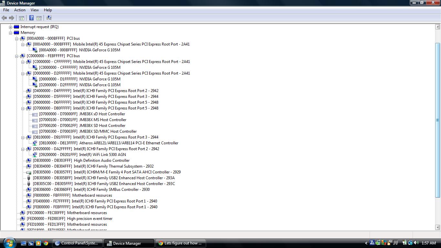Collapse the [C0000000 - CFFFFFFF] Root Port 2A41 node

[23, 62]
